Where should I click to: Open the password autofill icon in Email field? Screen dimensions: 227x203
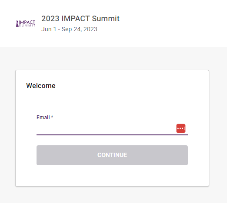click(181, 128)
